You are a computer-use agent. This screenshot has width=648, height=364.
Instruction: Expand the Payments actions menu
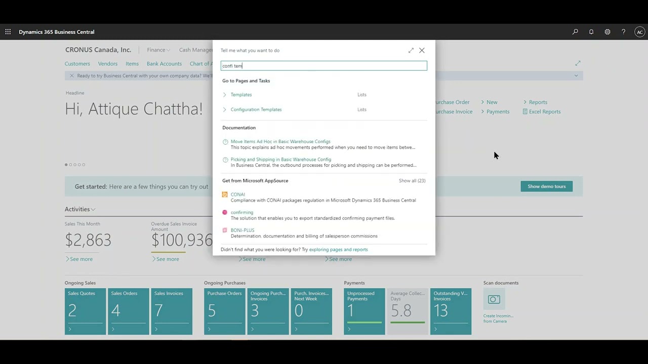pyautogui.click(x=495, y=112)
